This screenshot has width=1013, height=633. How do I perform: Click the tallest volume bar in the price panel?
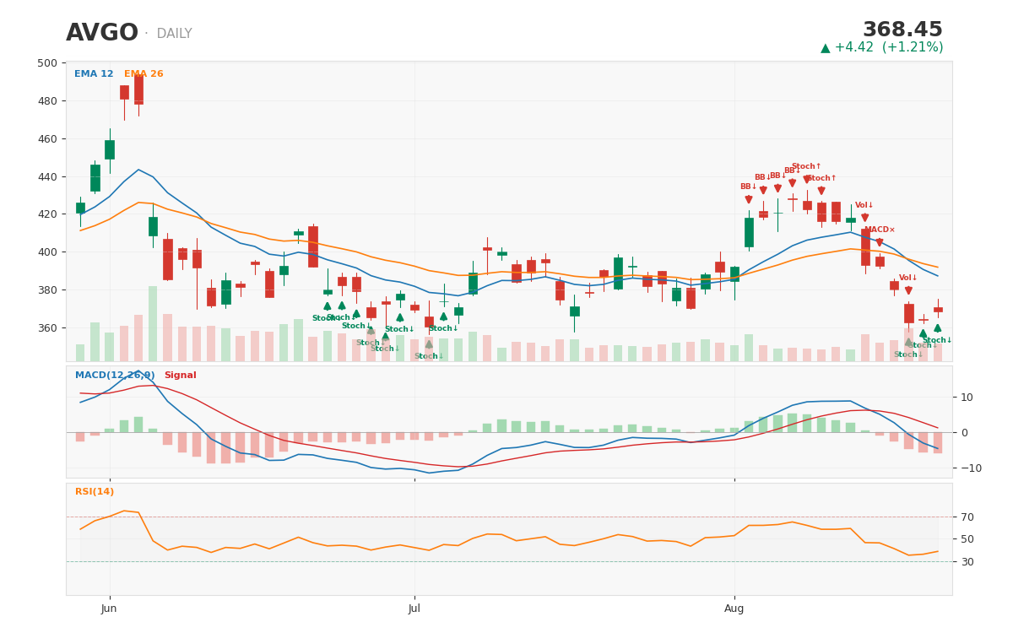click(153, 324)
